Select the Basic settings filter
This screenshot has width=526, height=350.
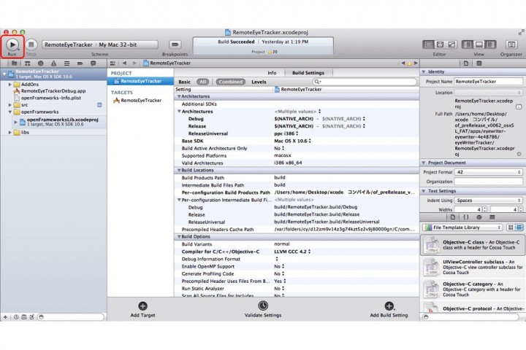click(185, 82)
